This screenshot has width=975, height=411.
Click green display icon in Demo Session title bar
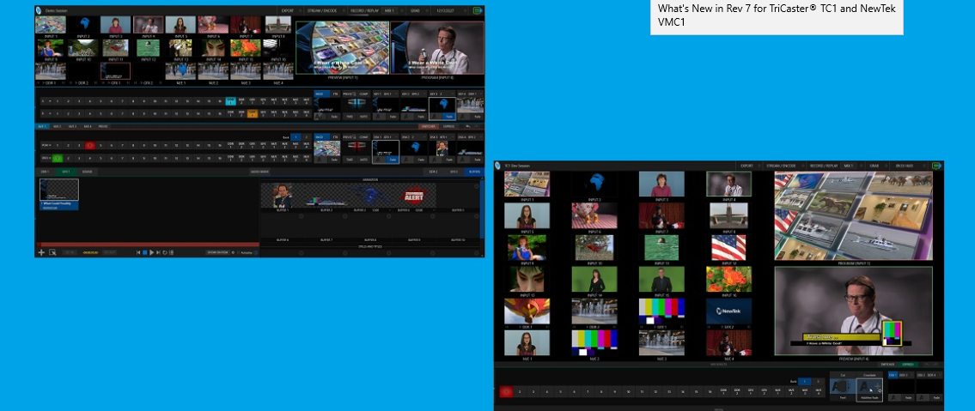[x=478, y=10]
